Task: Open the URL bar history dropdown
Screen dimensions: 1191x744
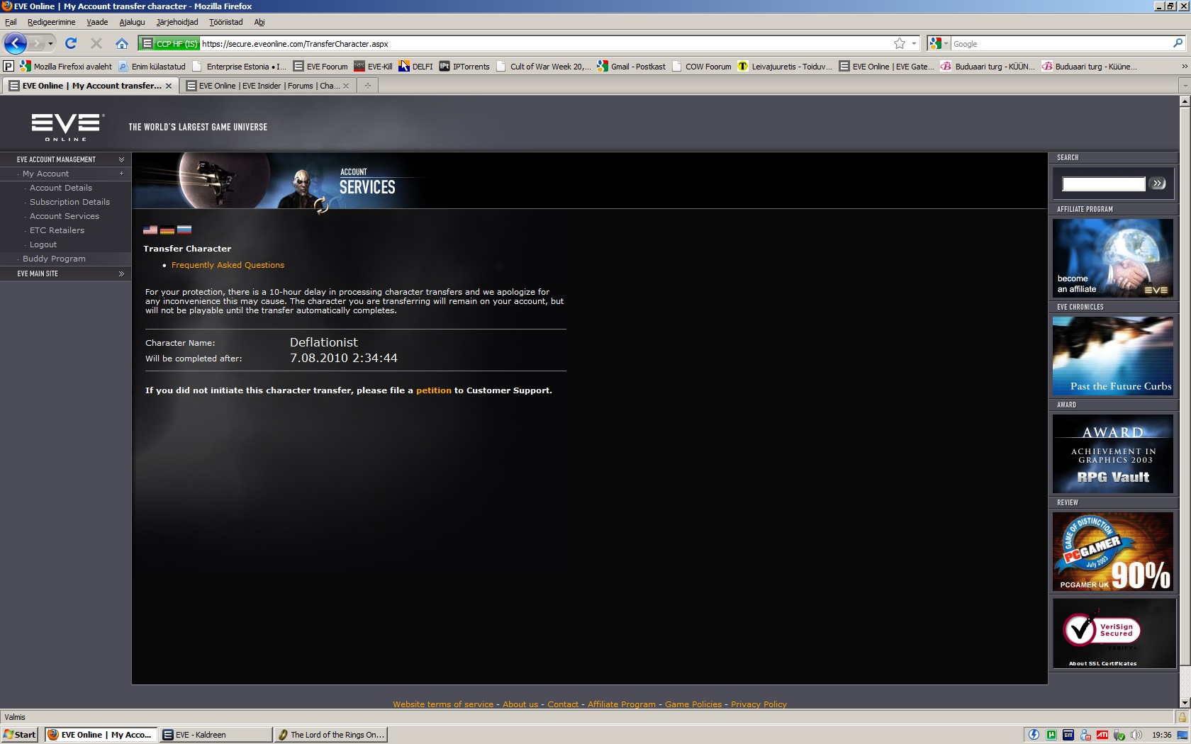Action: (x=914, y=43)
